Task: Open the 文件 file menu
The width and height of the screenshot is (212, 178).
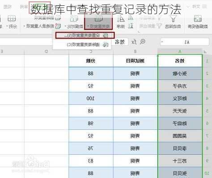Action: [x=196, y=6]
